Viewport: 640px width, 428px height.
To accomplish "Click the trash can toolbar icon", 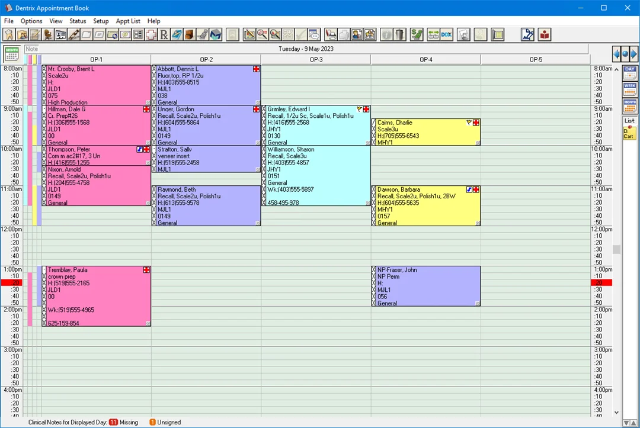I will point(400,35).
